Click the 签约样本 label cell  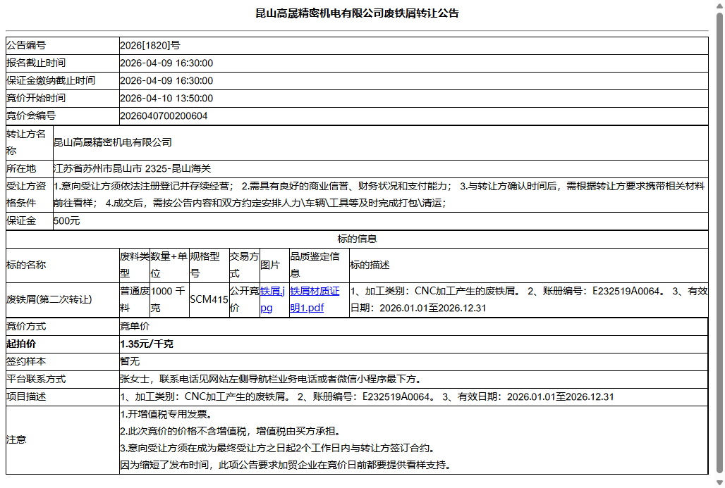[x=63, y=362]
